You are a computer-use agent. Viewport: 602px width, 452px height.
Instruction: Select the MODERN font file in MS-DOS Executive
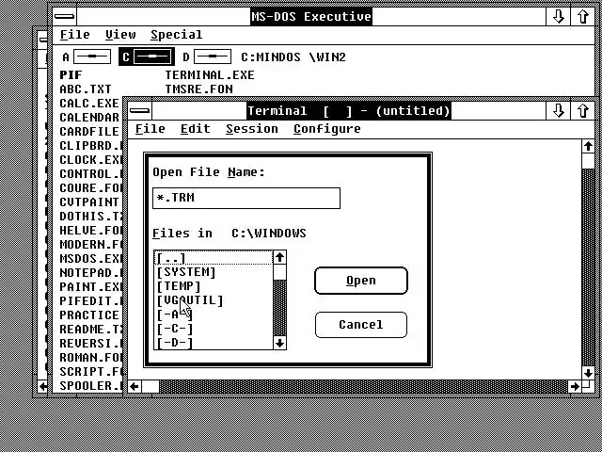90,245
